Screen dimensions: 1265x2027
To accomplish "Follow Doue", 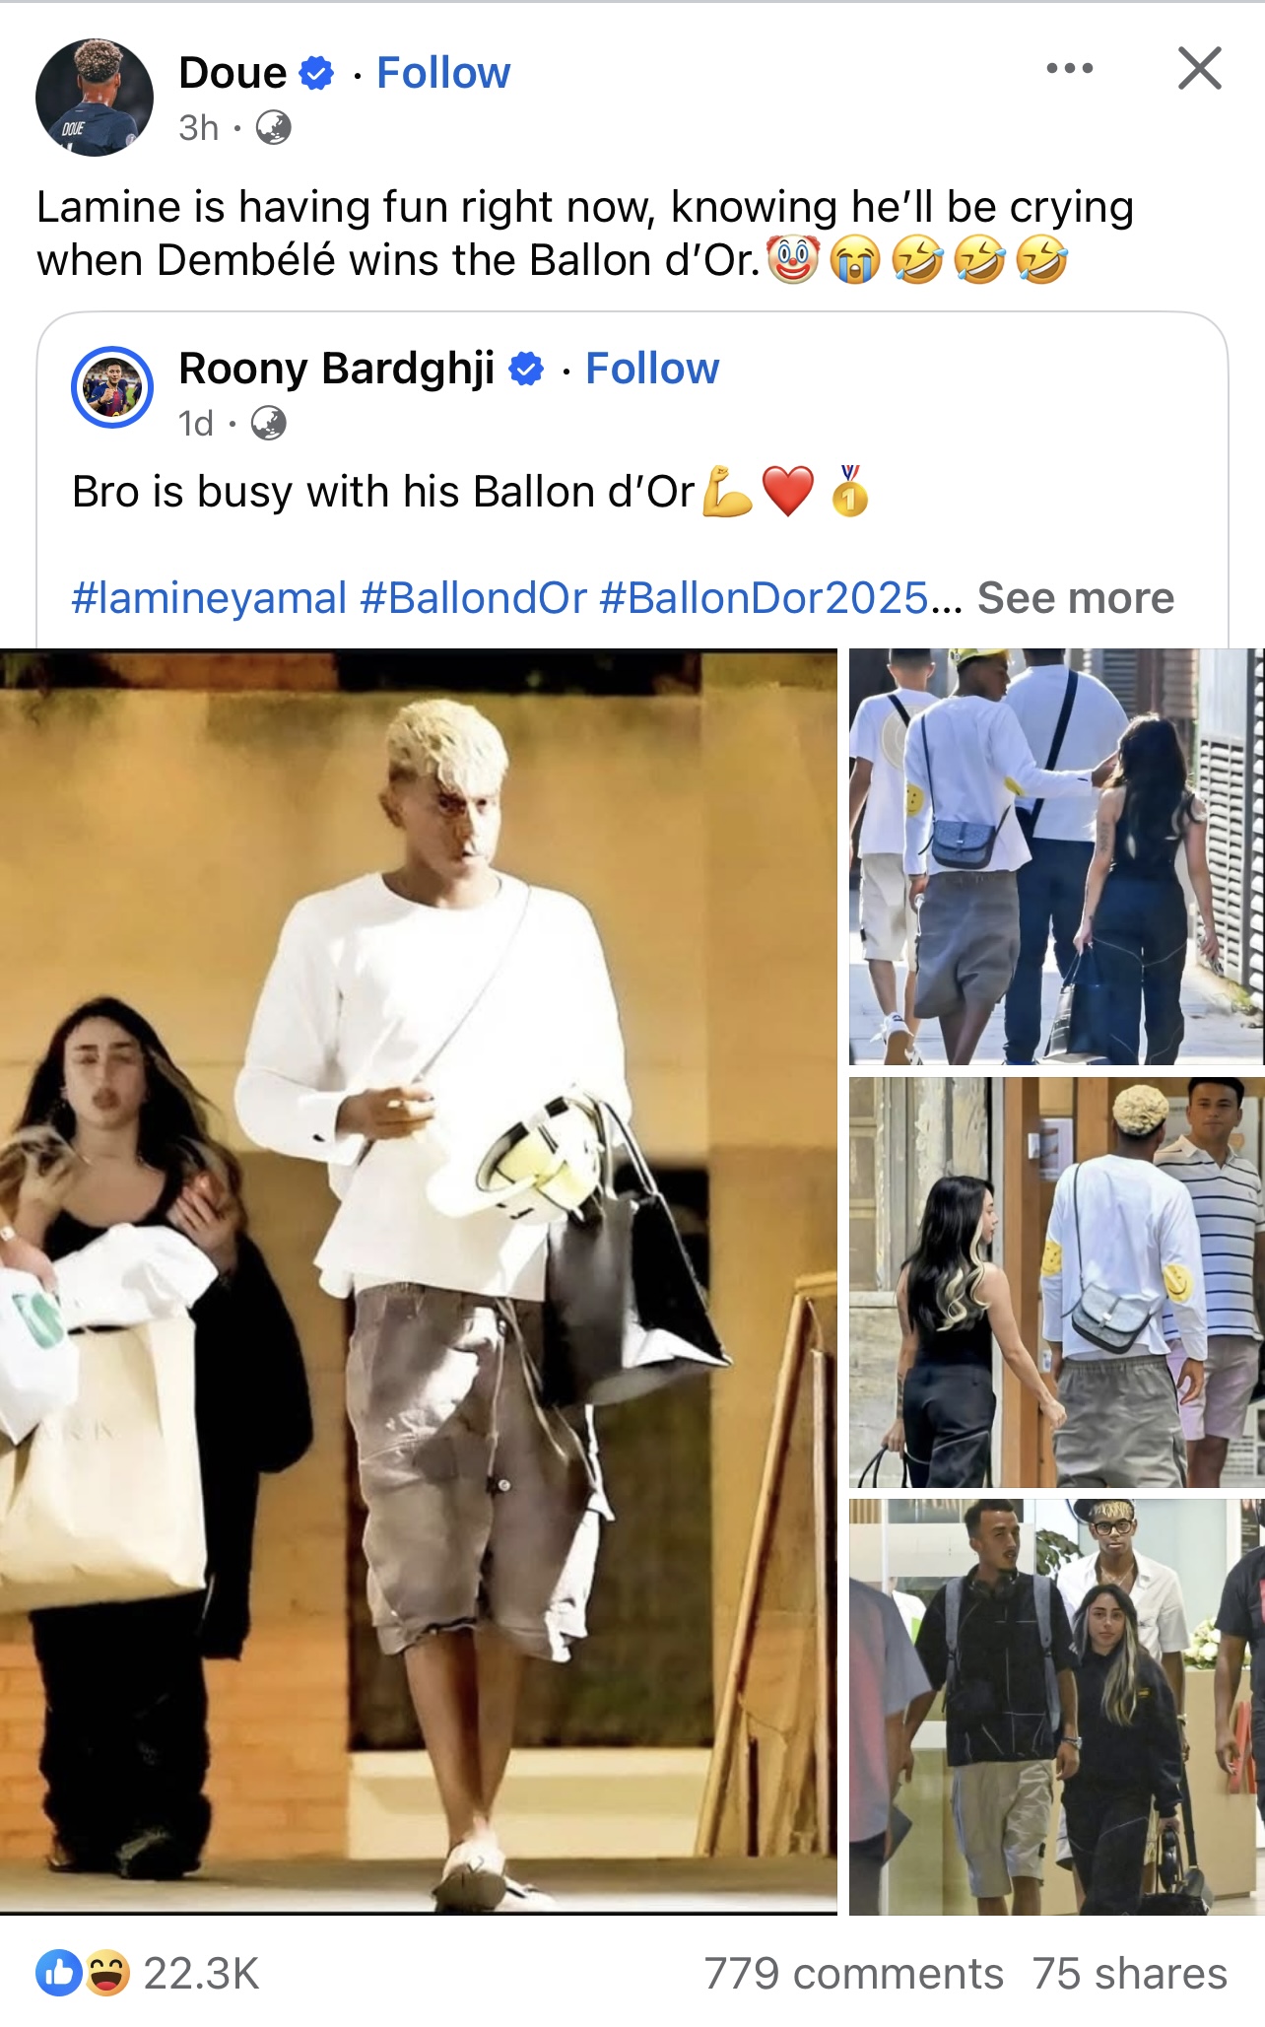I will click(x=443, y=73).
